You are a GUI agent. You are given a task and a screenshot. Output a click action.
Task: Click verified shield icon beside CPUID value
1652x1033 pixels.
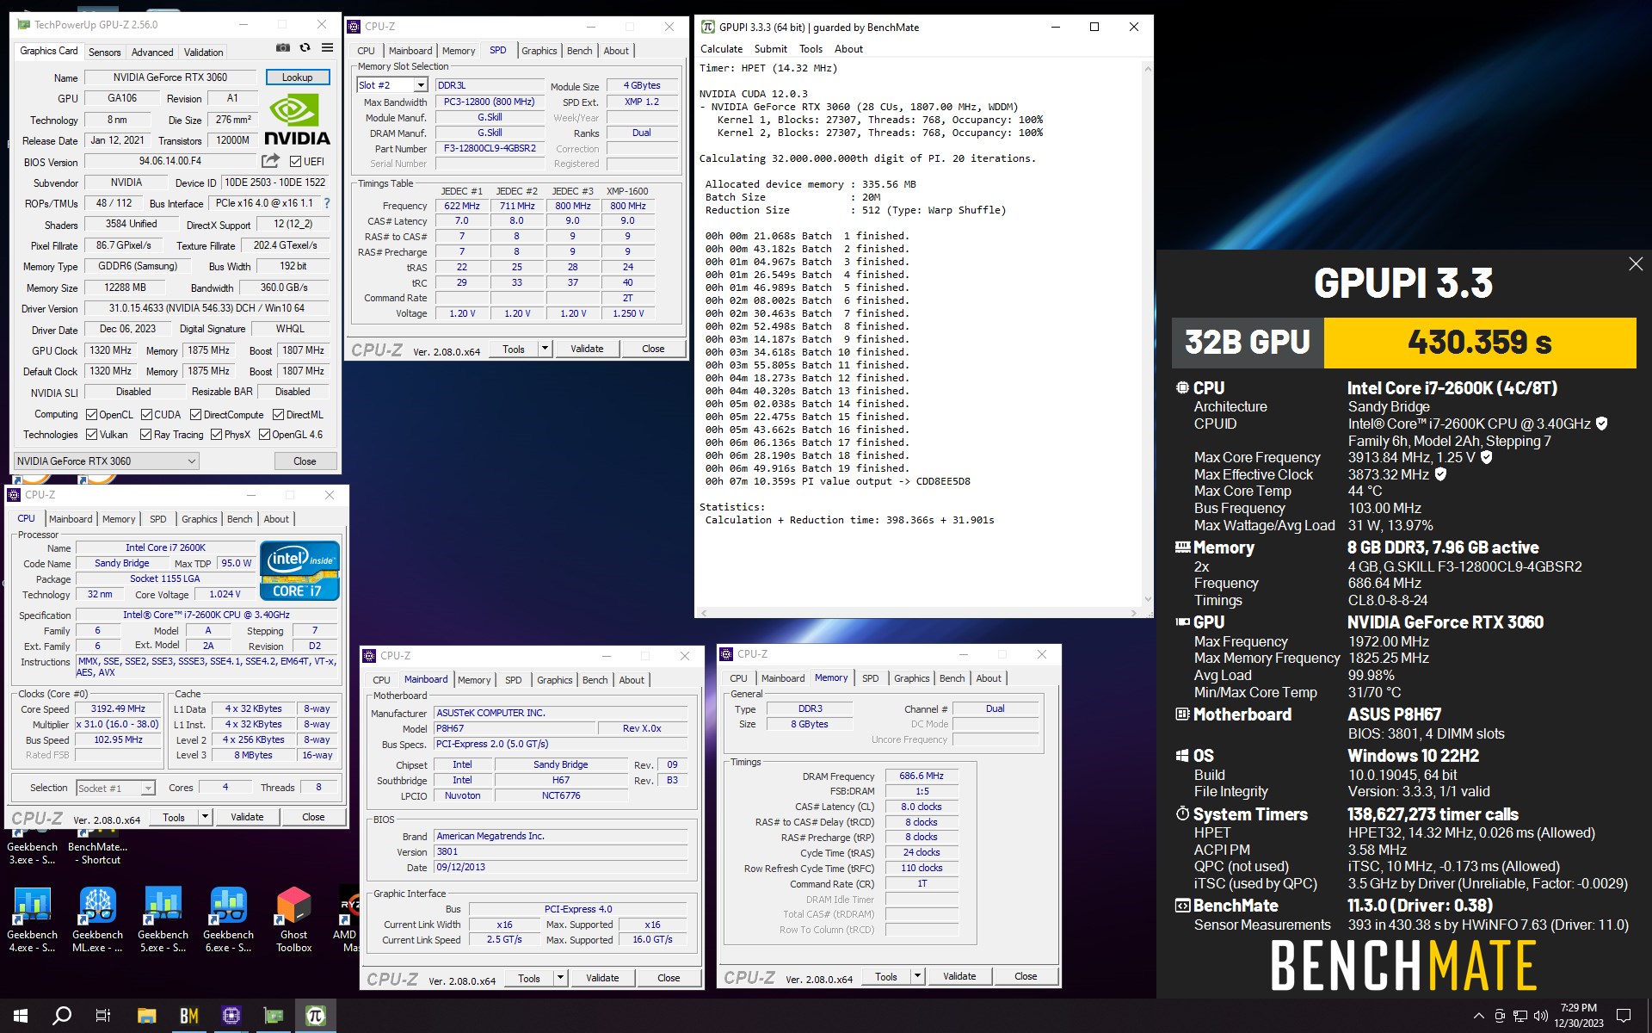[x=1601, y=424]
